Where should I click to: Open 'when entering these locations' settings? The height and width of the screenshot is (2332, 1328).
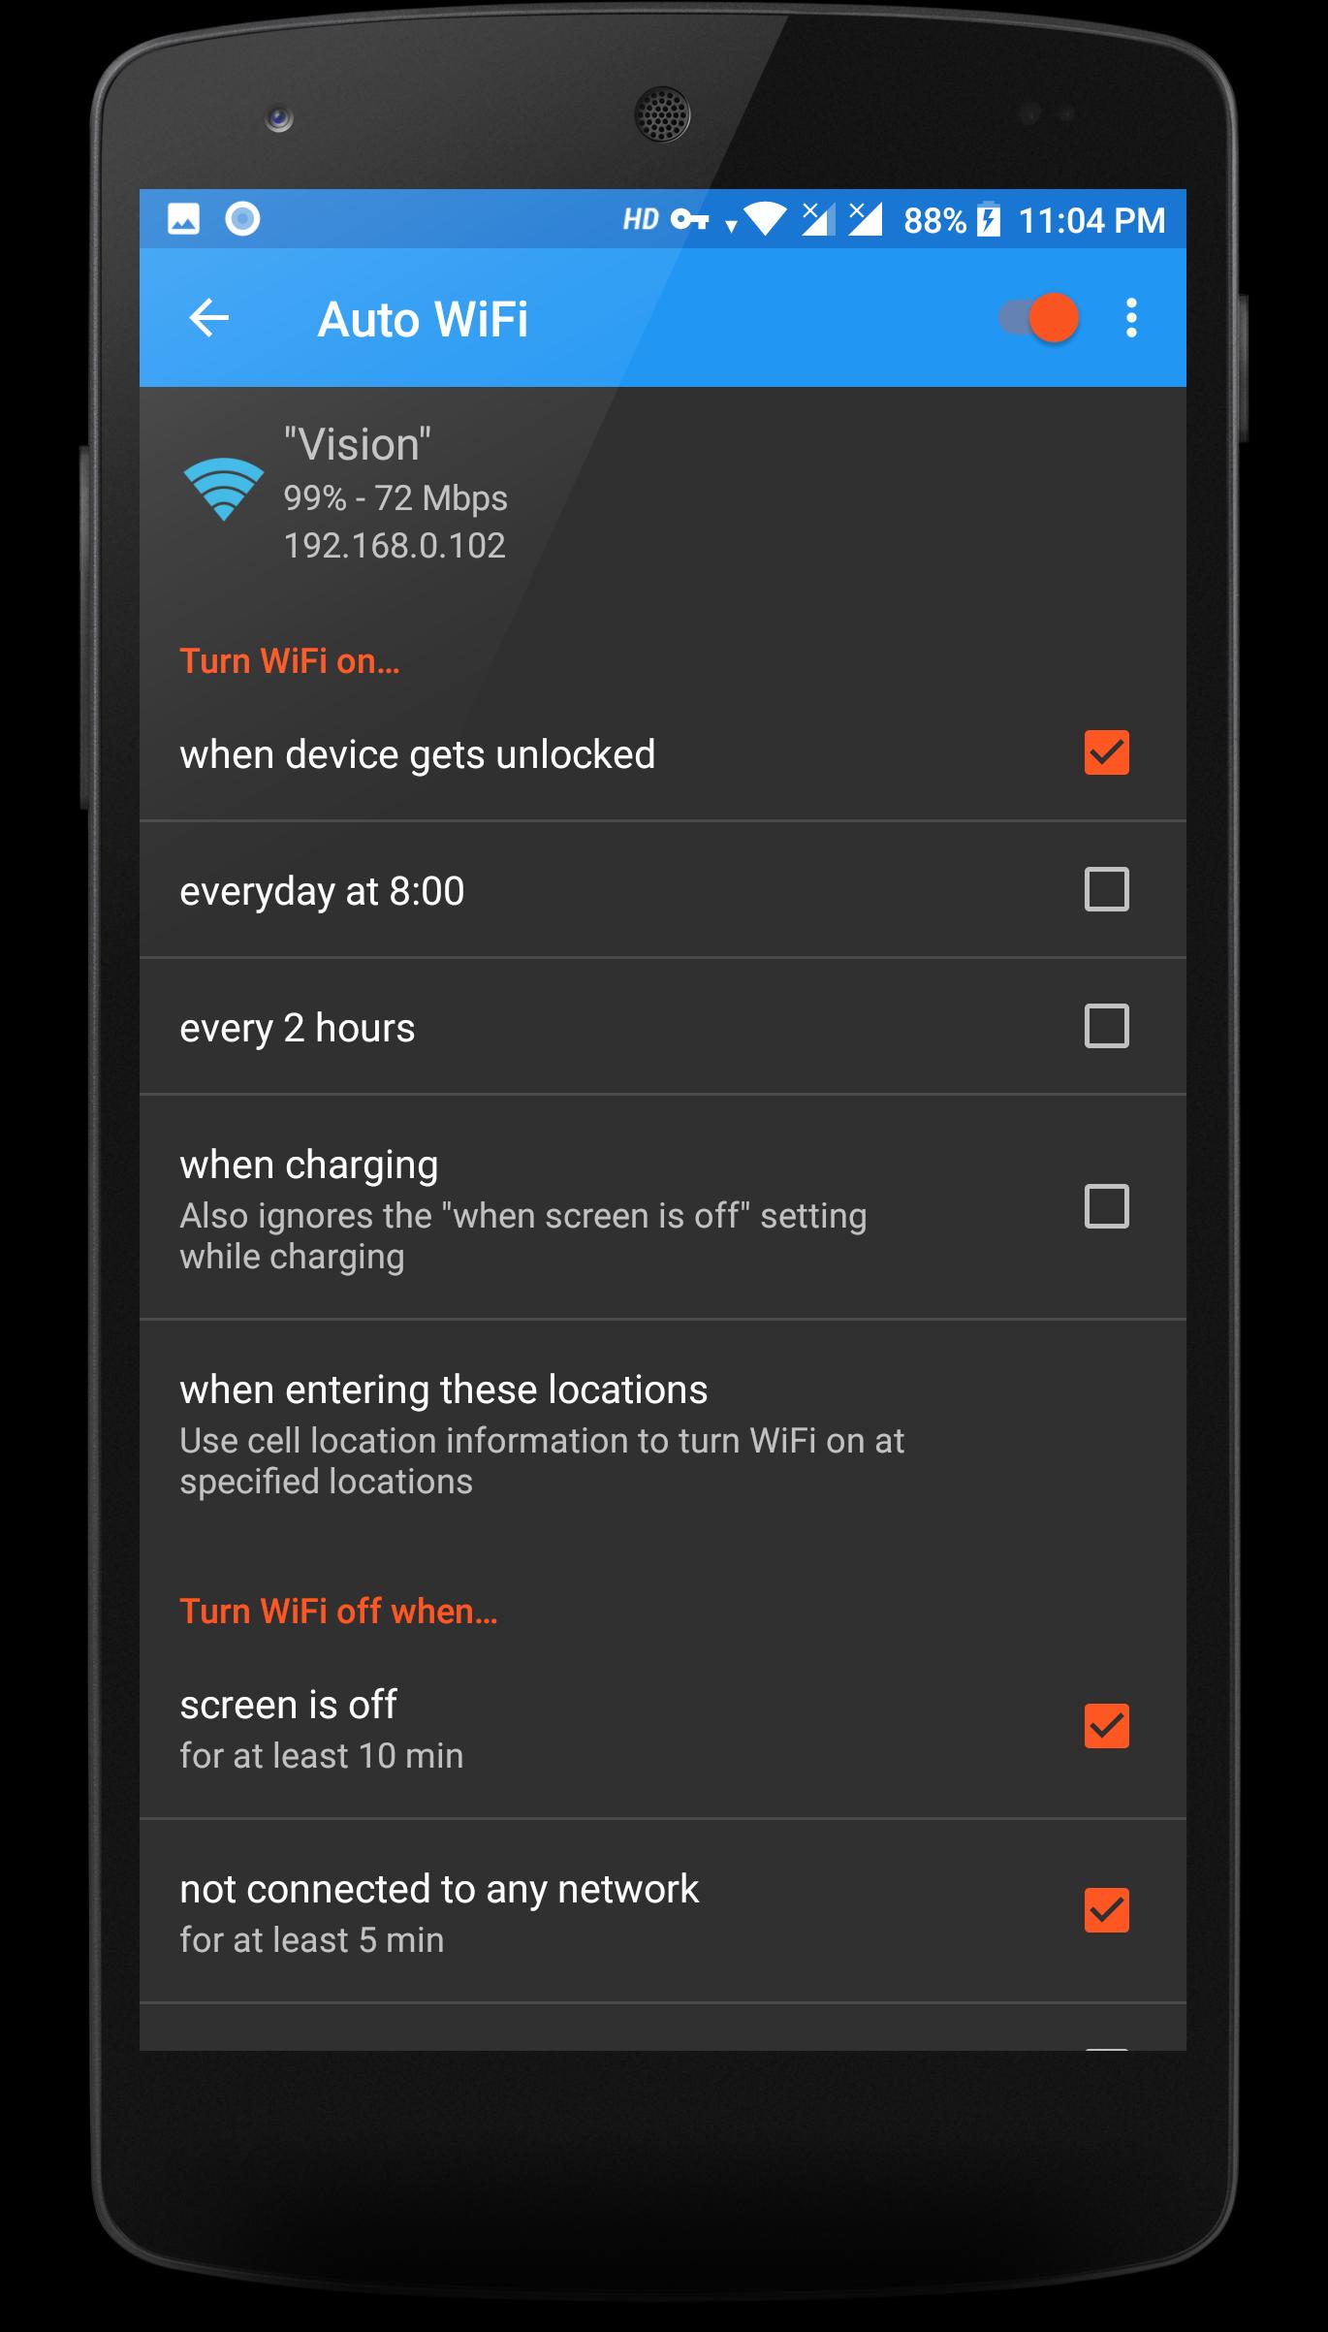[663, 1434]
